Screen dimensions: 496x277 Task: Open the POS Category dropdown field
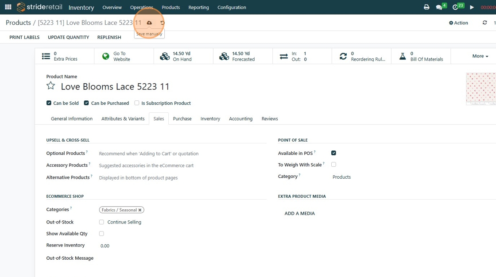(x=411, y=177)
